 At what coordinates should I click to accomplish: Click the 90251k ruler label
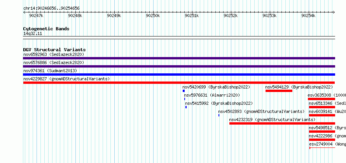[192, 16]
